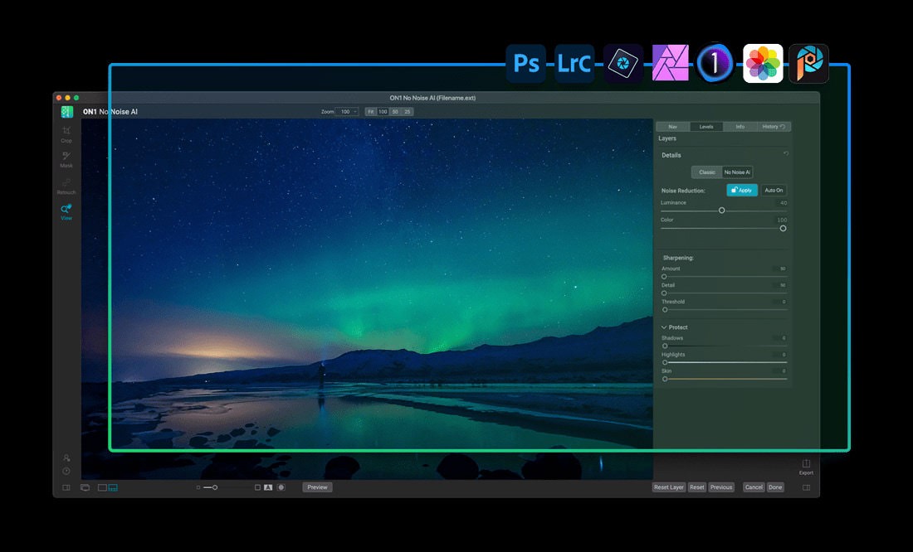Image resolution: width=913 pixels, height=552 pixels.
Task: Open the History tab
Action: (x=774, y=127)
